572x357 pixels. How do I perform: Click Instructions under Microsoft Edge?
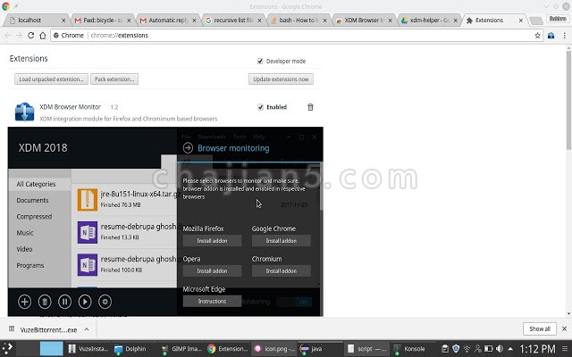212,301
